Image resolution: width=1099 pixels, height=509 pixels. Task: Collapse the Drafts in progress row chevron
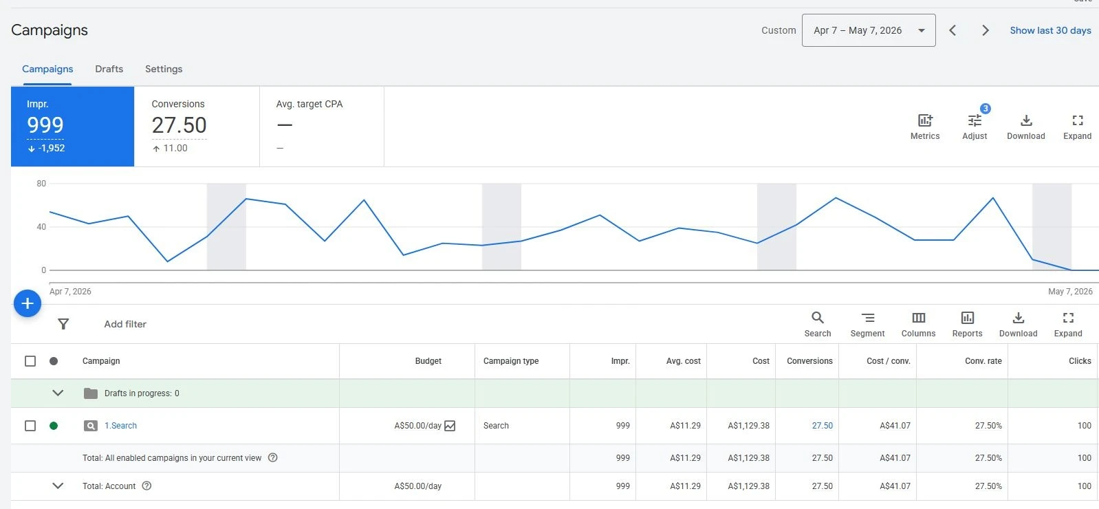coord(58,393)
